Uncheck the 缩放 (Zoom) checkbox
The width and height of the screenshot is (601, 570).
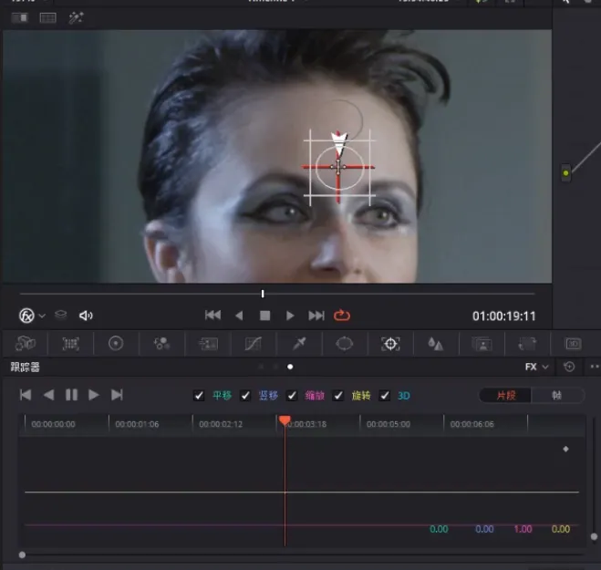(x=292, y=395)
